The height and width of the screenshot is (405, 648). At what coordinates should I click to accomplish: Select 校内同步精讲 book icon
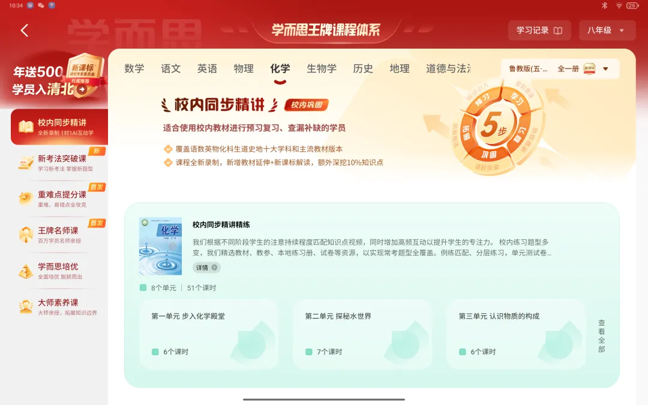click(26, 127)
